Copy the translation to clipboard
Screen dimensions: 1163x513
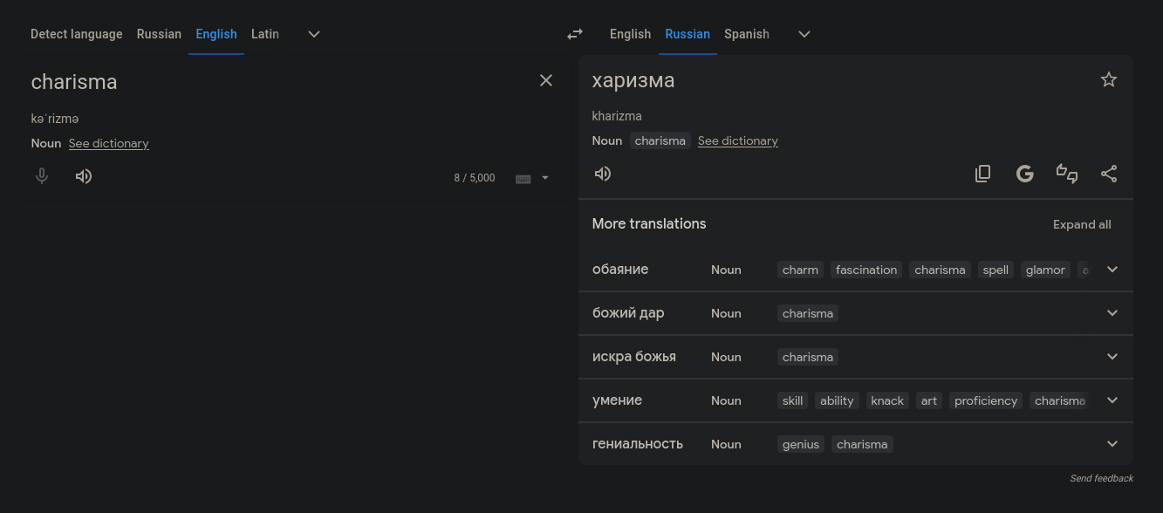pos(982,174)
